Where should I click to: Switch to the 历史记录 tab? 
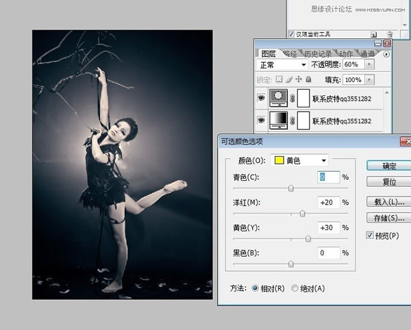pyautogui.click(x=318, y=54)
